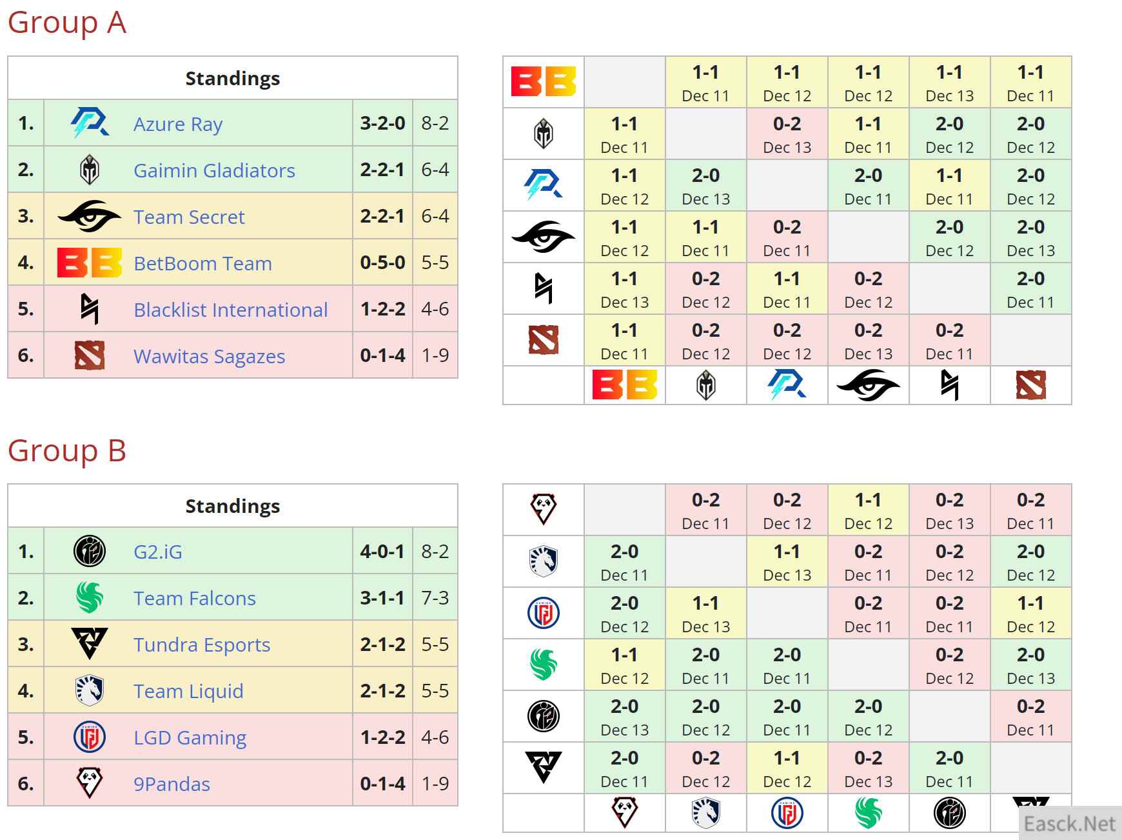Click the Group A Standings header

point(232,79)
